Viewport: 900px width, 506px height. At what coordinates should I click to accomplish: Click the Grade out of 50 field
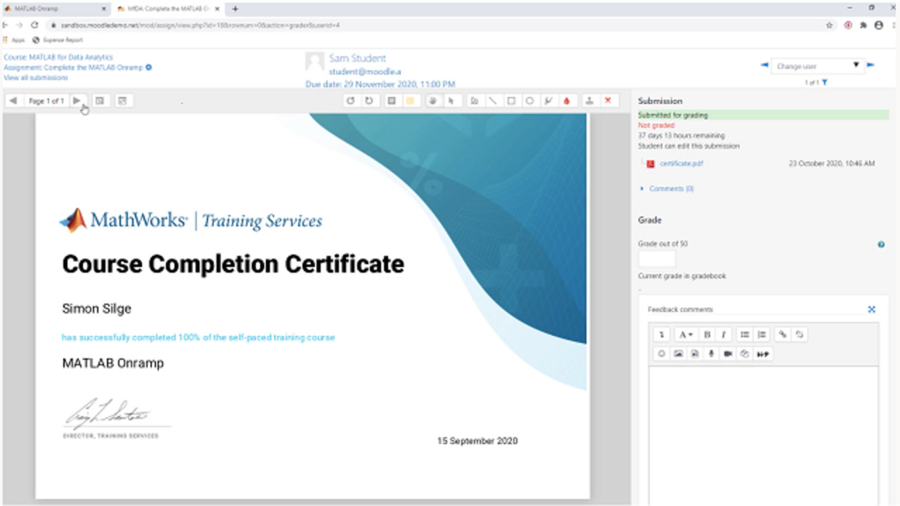click(x=657, y=259)
